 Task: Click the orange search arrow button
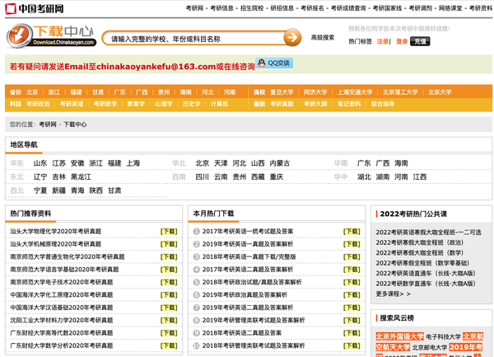[292, 38]
